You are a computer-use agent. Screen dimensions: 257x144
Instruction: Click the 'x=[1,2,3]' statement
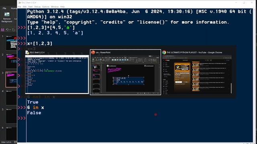coord(40,44)
